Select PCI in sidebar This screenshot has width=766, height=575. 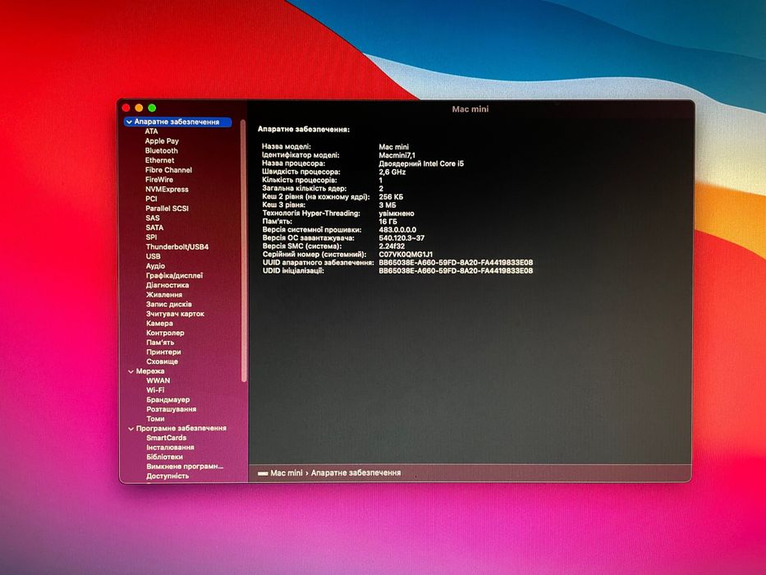tap(151, 199)
